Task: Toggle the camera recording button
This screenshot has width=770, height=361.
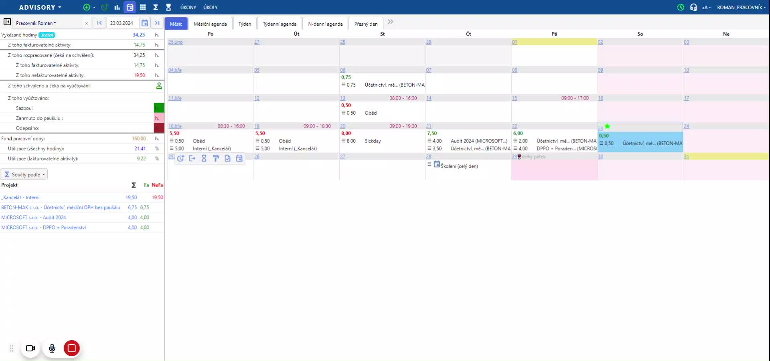Action: (30, 348)
